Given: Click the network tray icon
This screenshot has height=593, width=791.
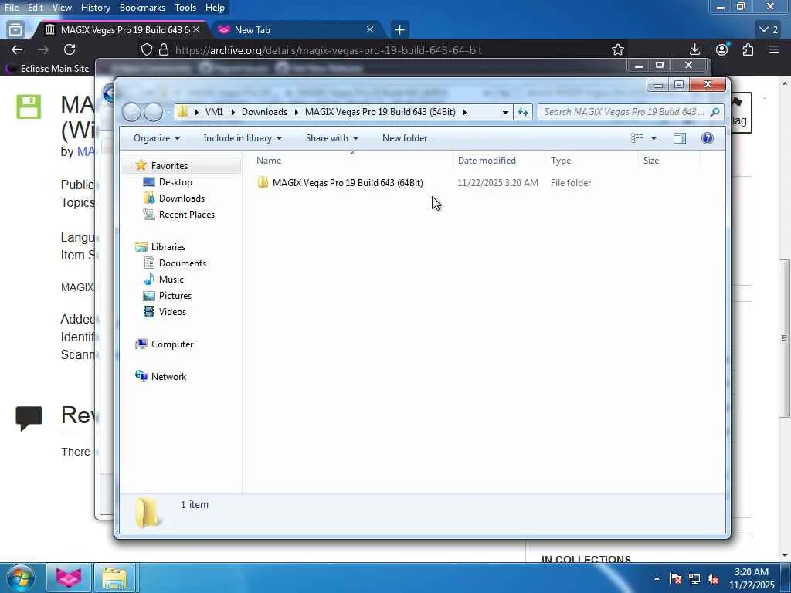Looking at the screenshot, I should (694, 579).
